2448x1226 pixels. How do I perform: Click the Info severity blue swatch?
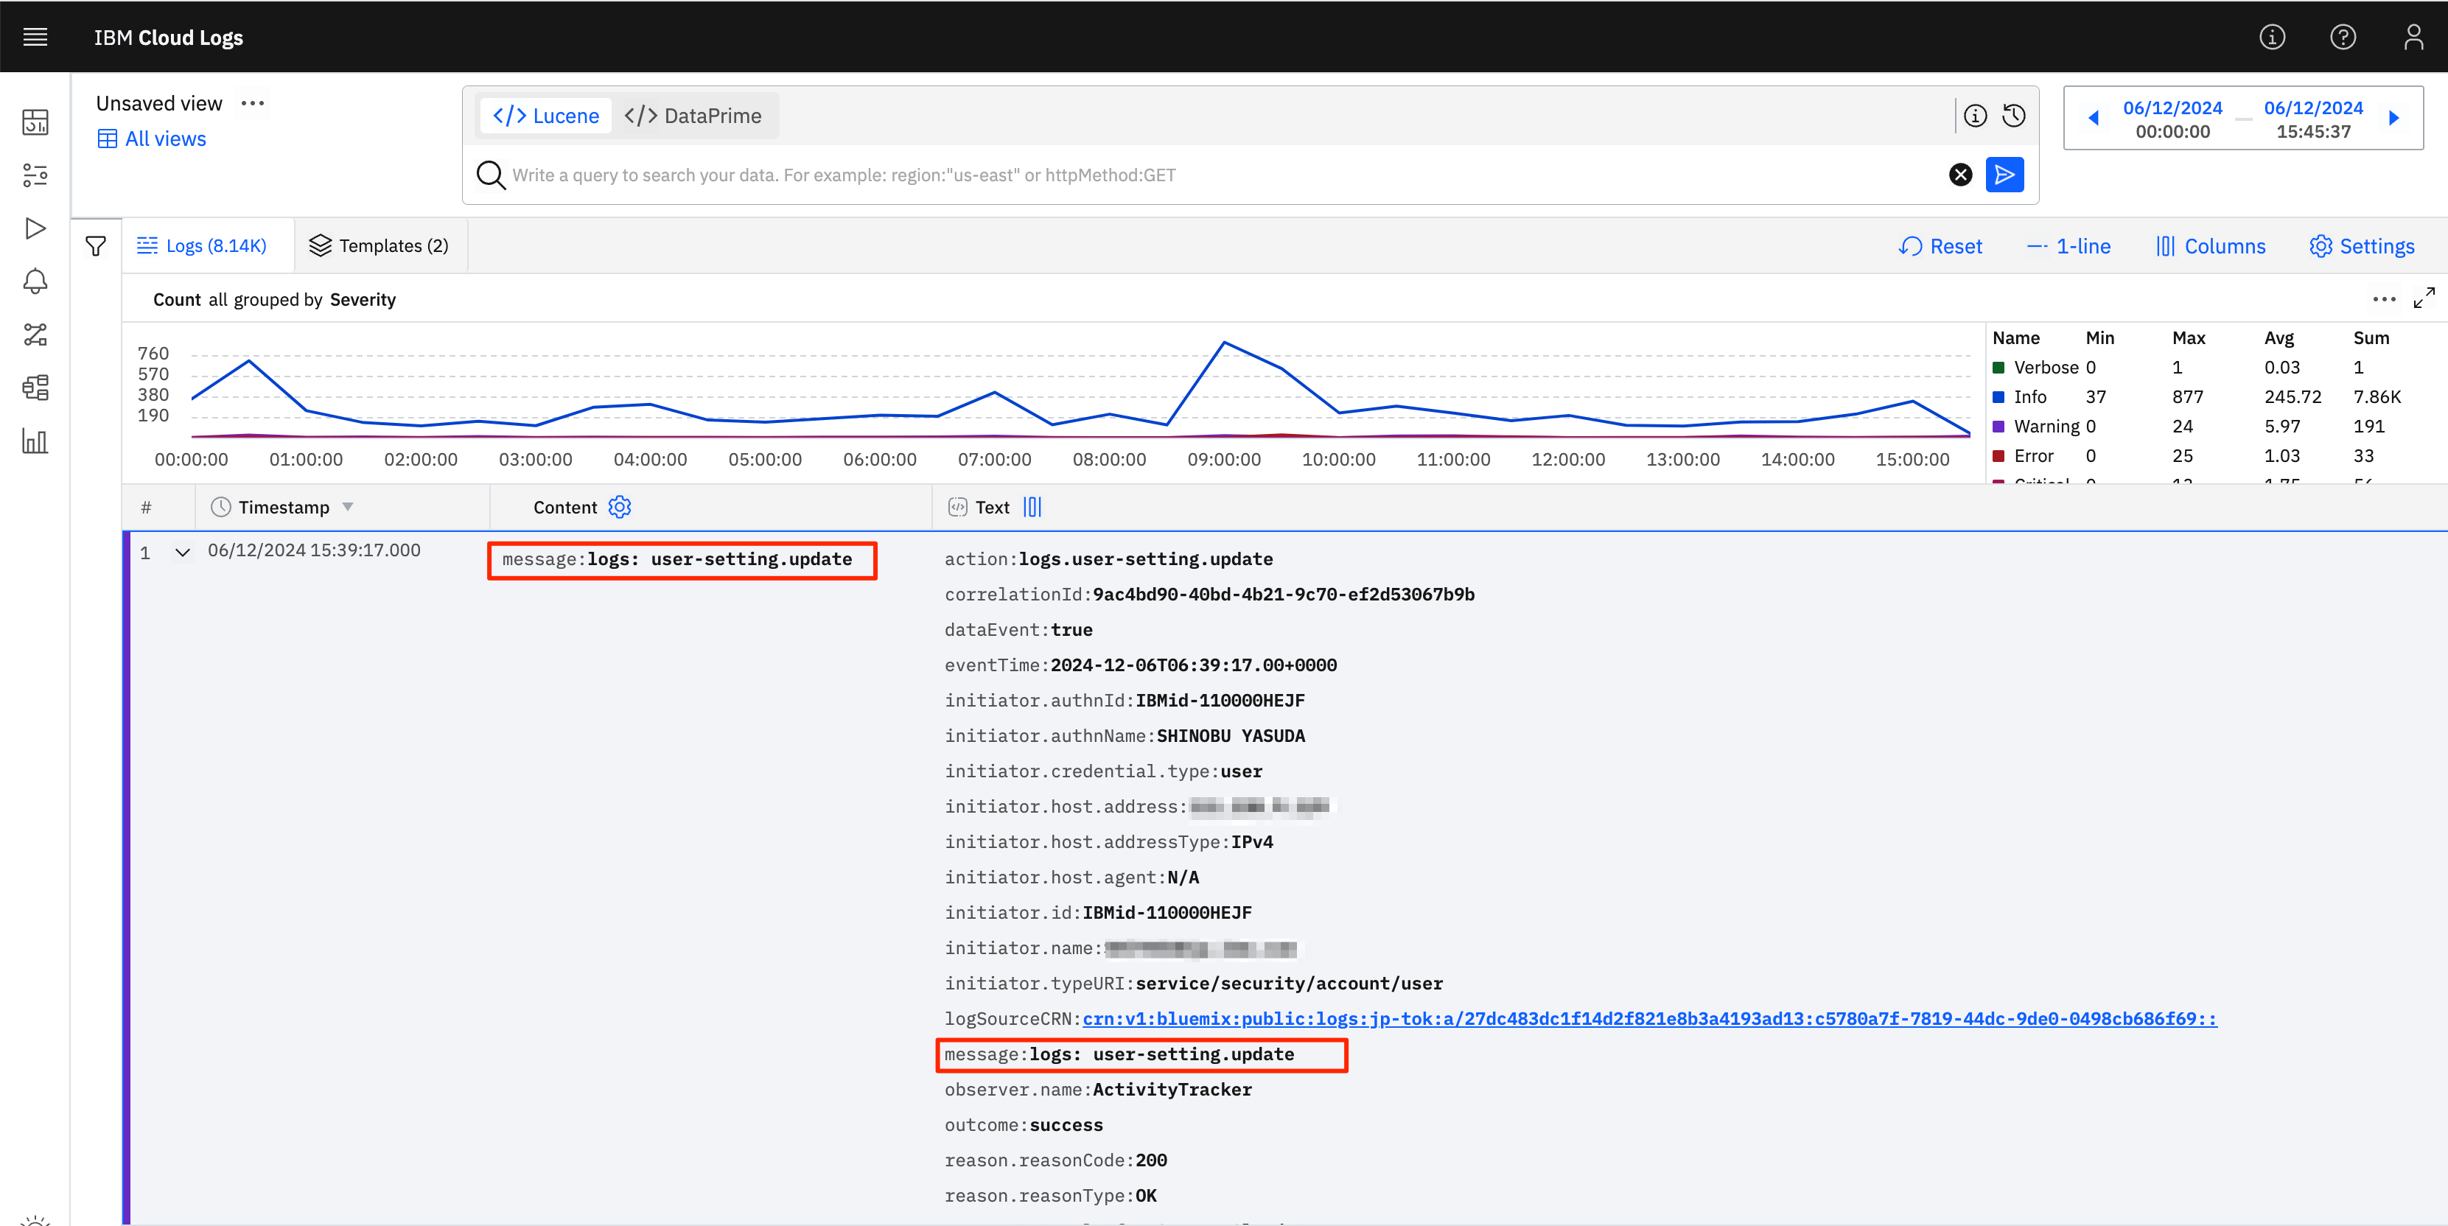click(x=1998, y=397)
